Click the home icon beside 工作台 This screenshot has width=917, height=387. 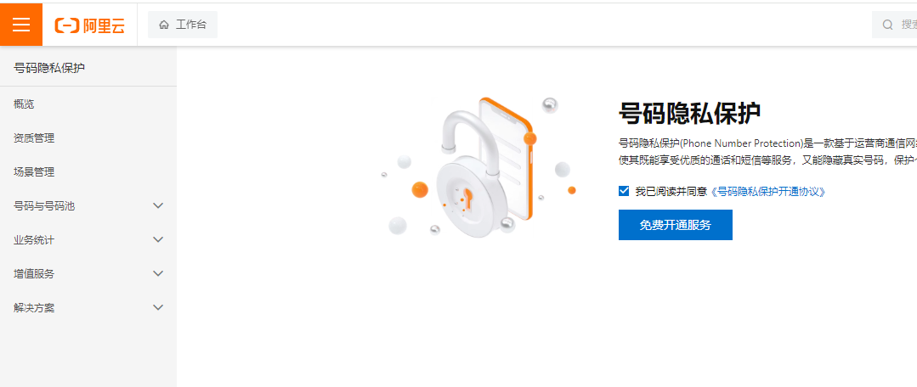(164, 25)
